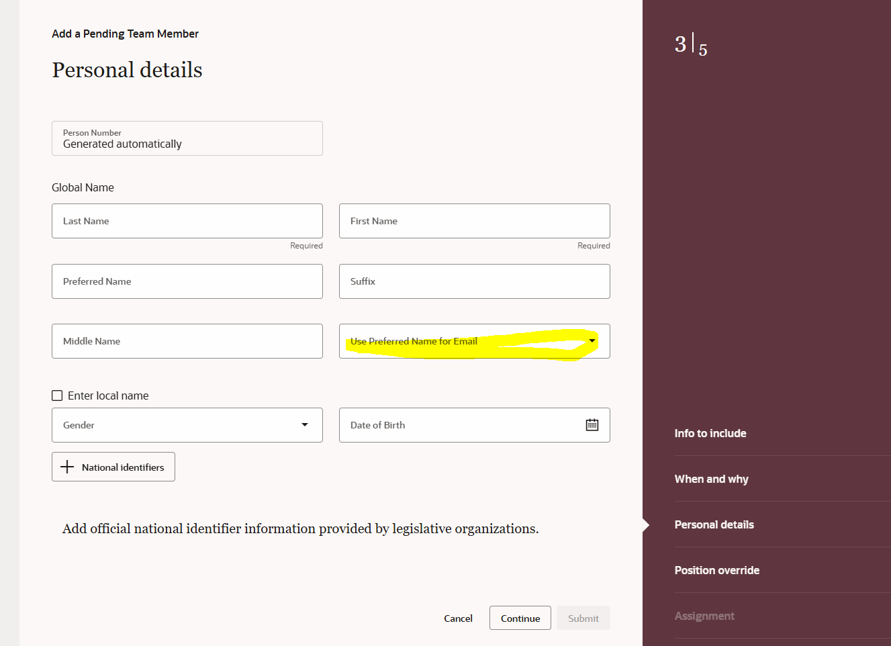Cancel adding the pending team member
The image size is (891, 646).
[x=458, y=618]
